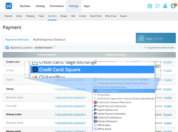The height and width of the screenshot is (132, 178).
Task: Open the Promotions menu
Action: coord(57,6)
